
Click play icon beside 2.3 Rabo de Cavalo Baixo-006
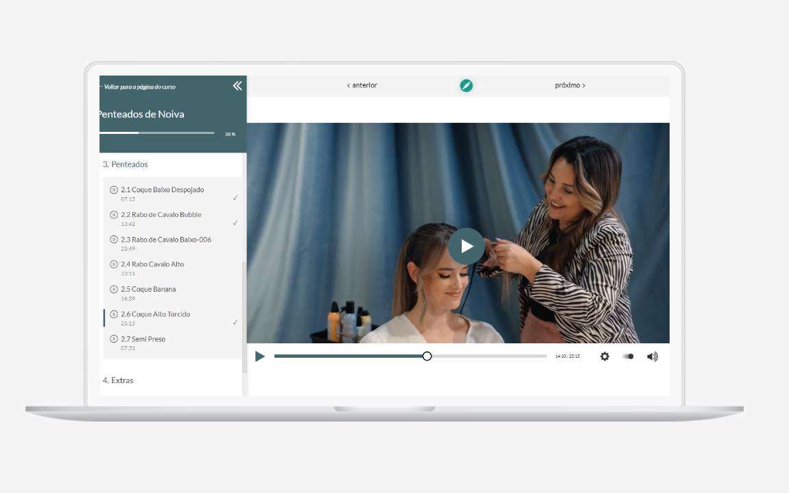tap(114, 239)
